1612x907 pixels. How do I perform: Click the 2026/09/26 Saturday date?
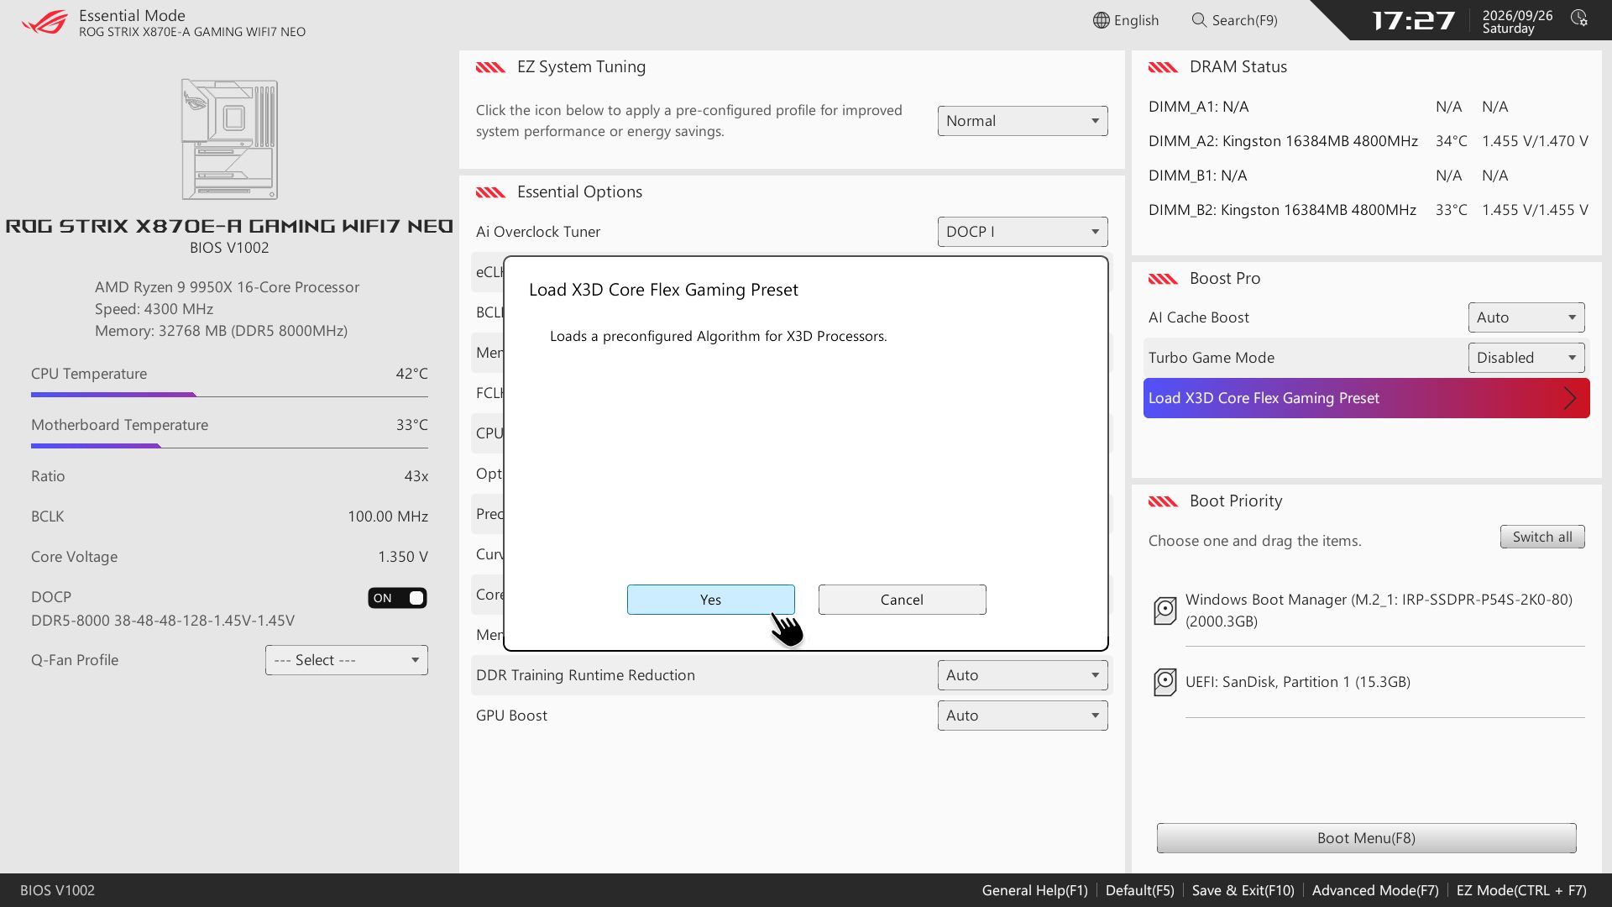(x=1517, y=22)
